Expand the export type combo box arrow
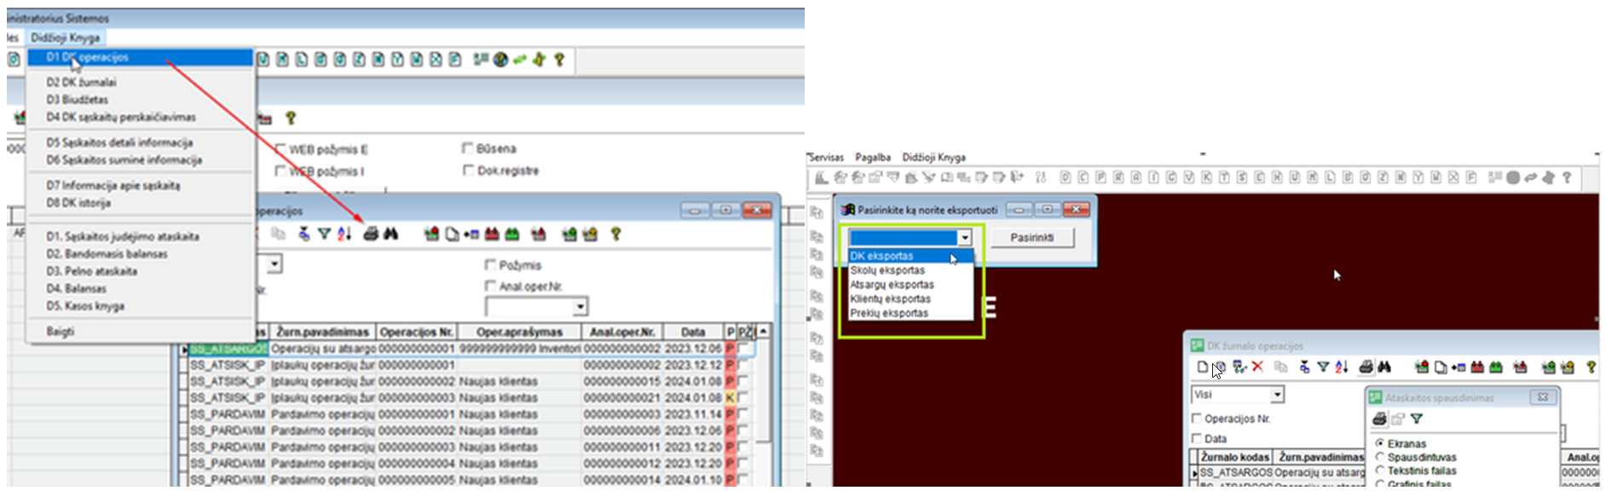Viewport: 1606px width, 502px height. [x=964, y=238]
